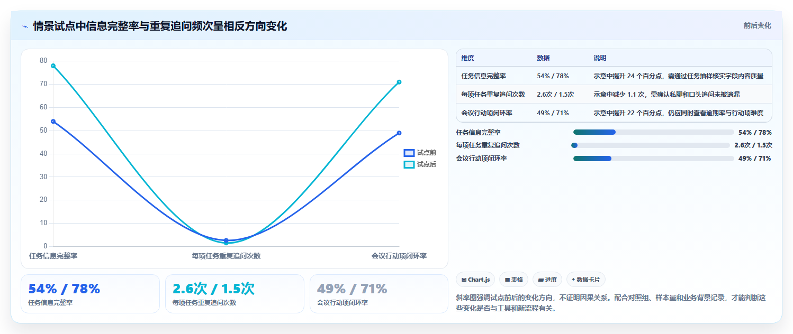Select the 数据卡片 tag chip
This screenshot has width=793, height=334.
coord(586,280)
